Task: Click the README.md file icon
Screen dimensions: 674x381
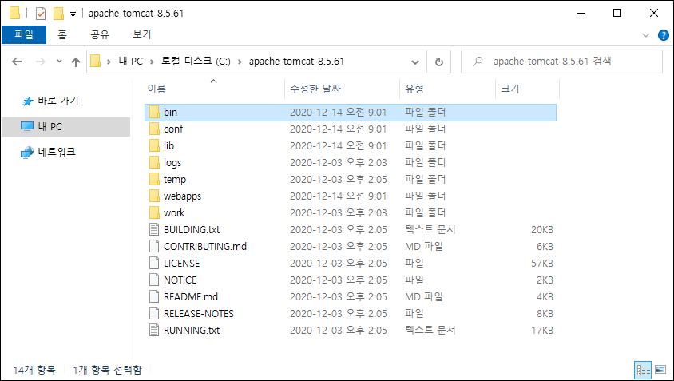Action: click(x=154, y=296)
